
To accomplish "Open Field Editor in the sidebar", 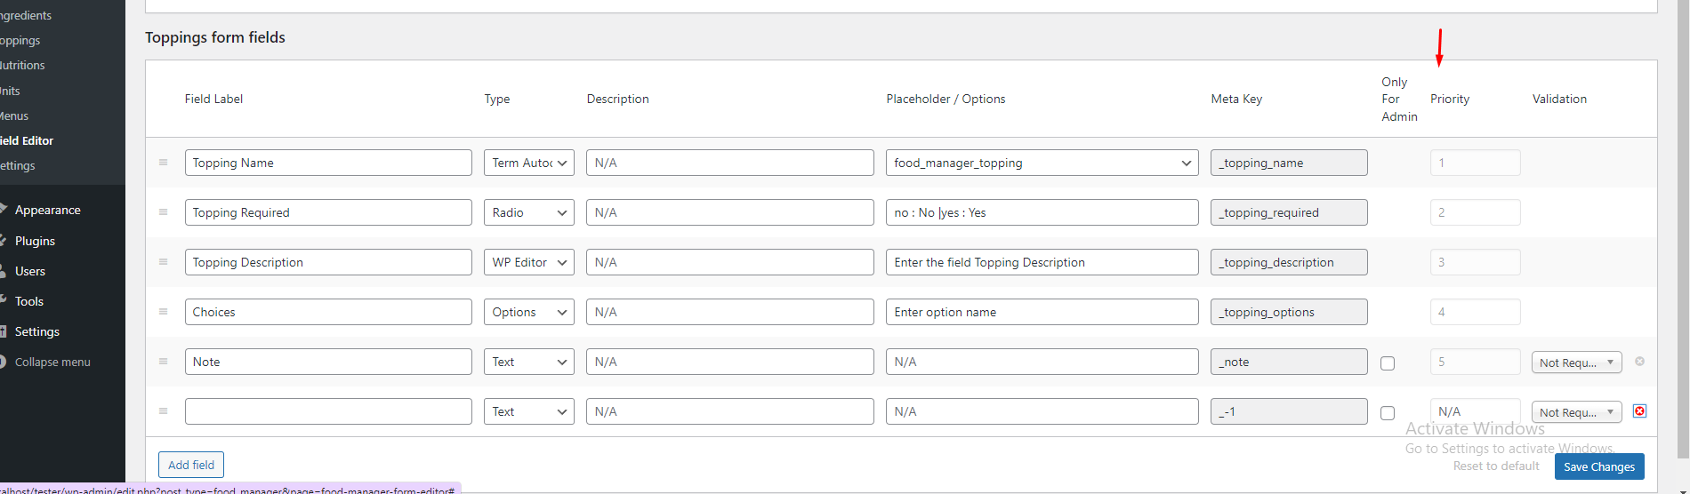I will point(27,140).
